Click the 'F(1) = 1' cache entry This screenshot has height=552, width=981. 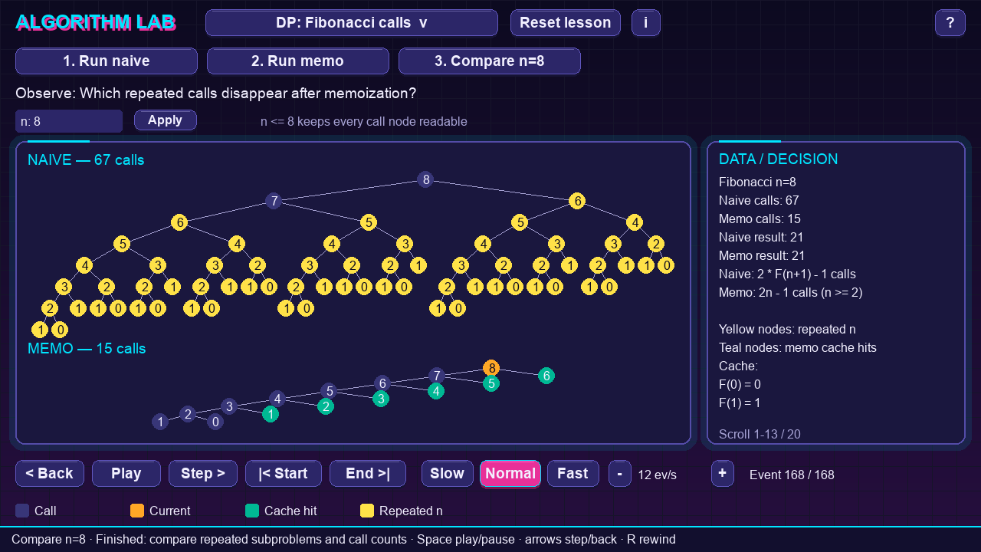click(x=740, y=403)
